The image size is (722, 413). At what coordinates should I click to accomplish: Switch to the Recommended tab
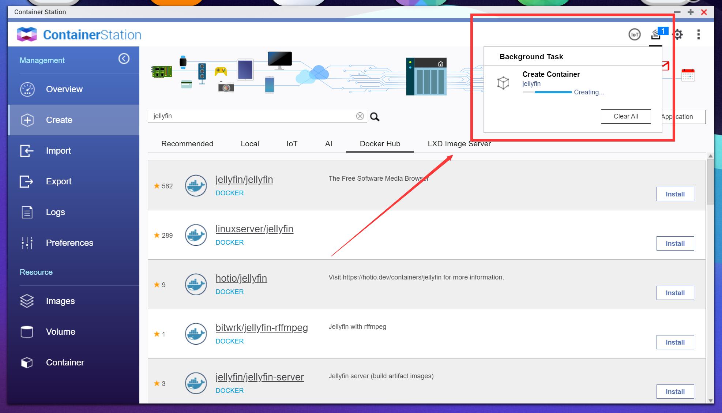(187, 144)
